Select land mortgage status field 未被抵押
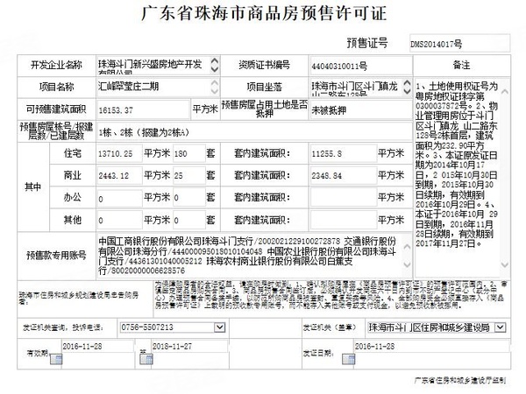526x394 pixels. tap(360, 110)
